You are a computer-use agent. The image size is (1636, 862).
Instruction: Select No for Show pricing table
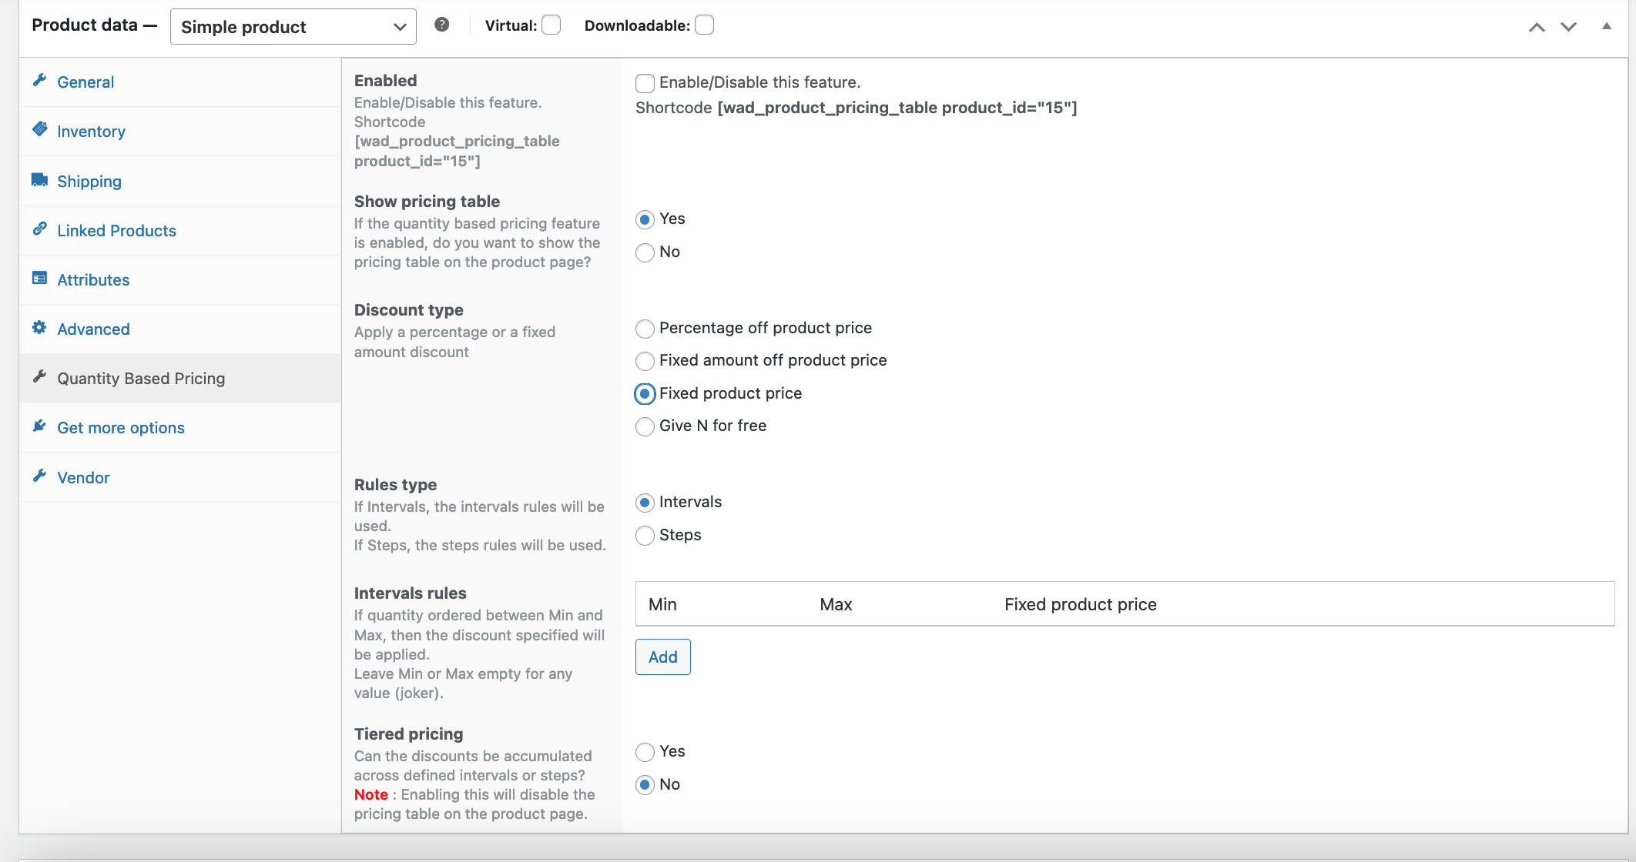click(645, 252)
